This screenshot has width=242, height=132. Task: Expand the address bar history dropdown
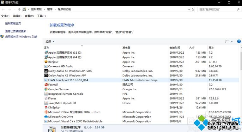(x=189, y=9)
